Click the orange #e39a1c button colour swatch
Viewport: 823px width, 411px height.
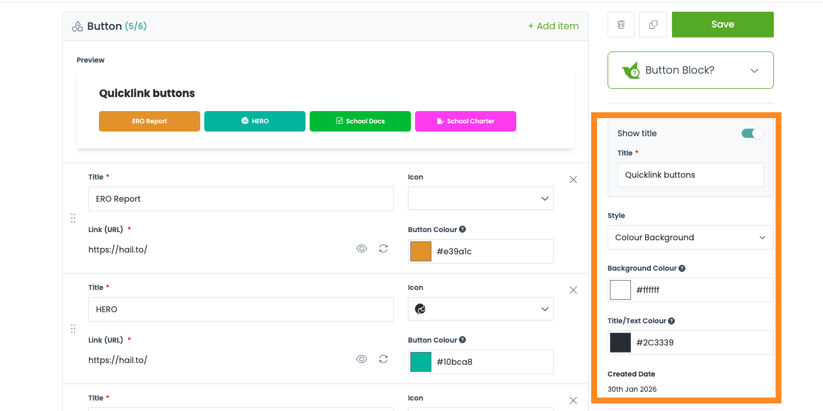point(421,251)
